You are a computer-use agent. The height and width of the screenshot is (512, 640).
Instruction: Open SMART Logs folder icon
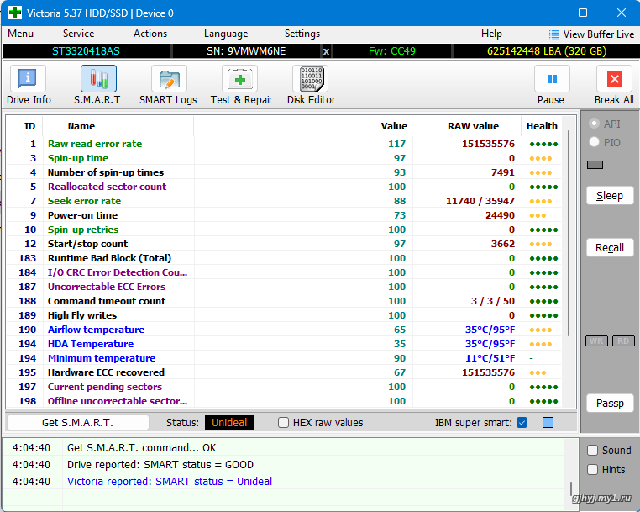tap(169, 78)
